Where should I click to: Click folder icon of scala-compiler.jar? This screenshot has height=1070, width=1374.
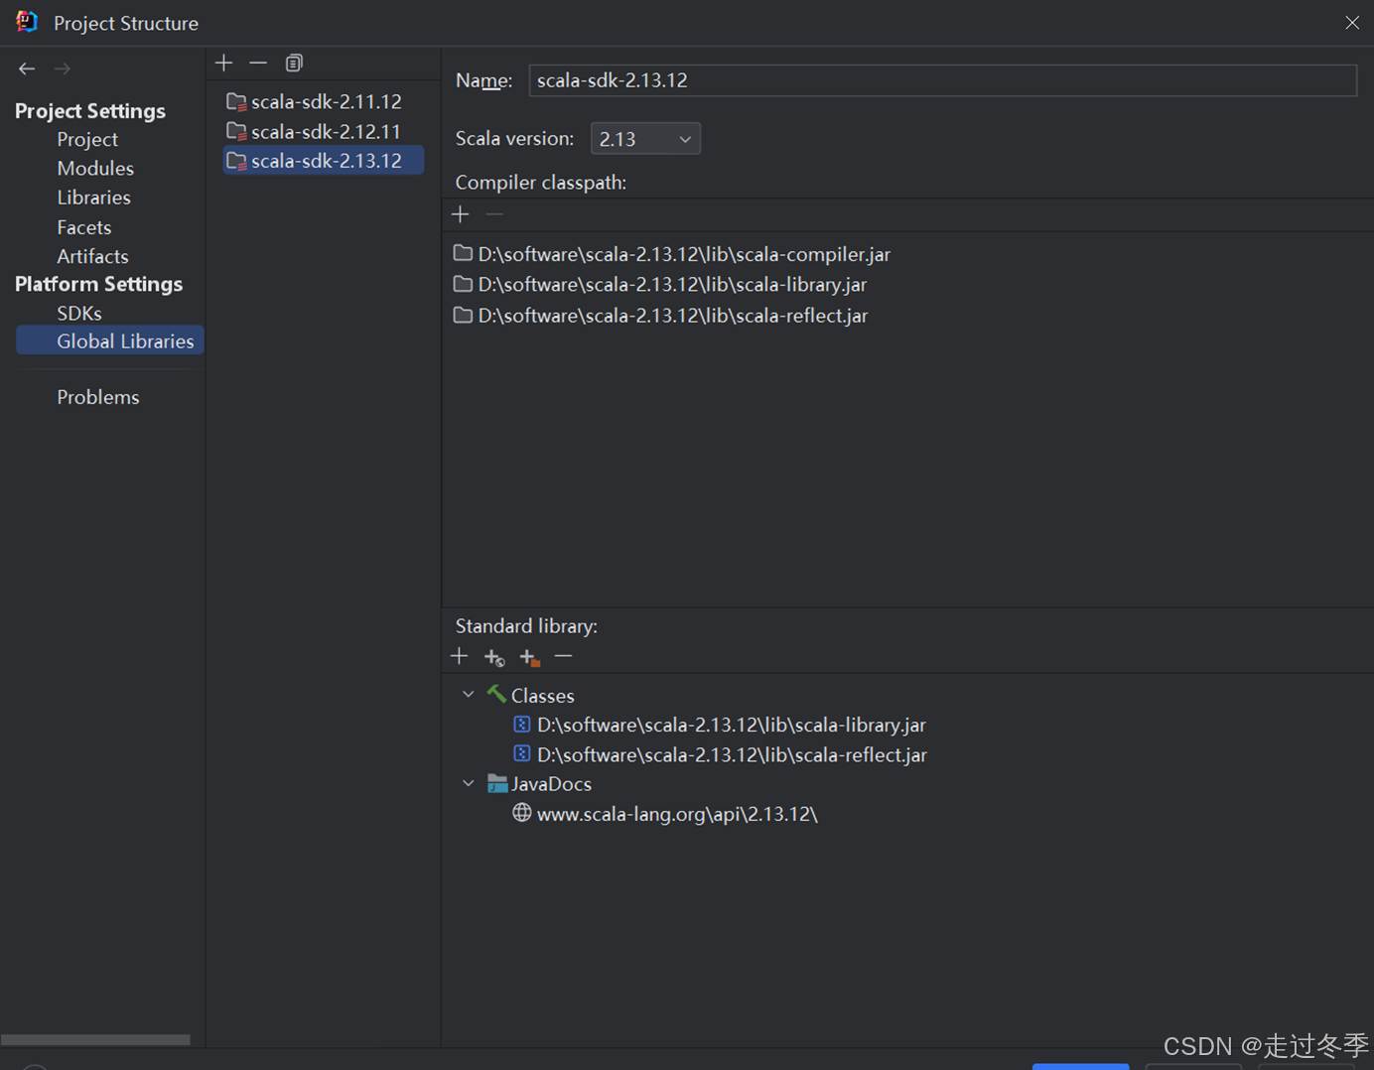point(463,253)
